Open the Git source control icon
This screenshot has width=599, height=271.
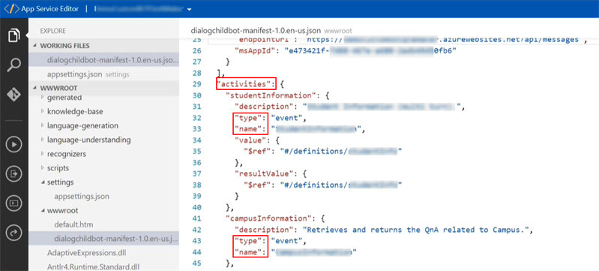(x=13, y=95)
